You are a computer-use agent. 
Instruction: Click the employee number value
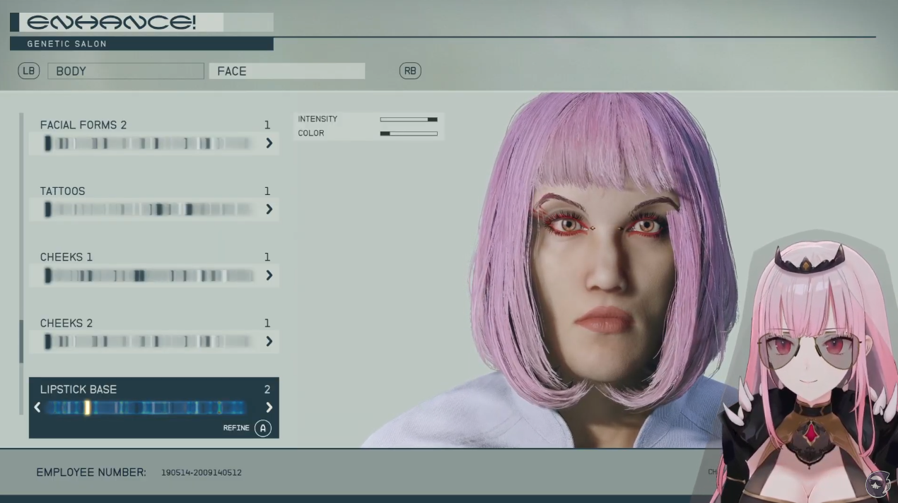coord(201,473)
